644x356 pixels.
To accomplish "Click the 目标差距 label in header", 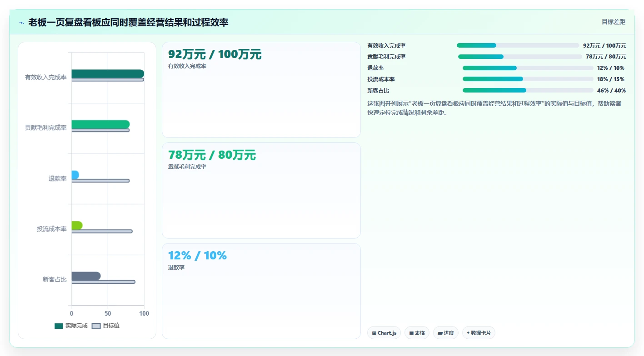I will (x=614, y=22).
